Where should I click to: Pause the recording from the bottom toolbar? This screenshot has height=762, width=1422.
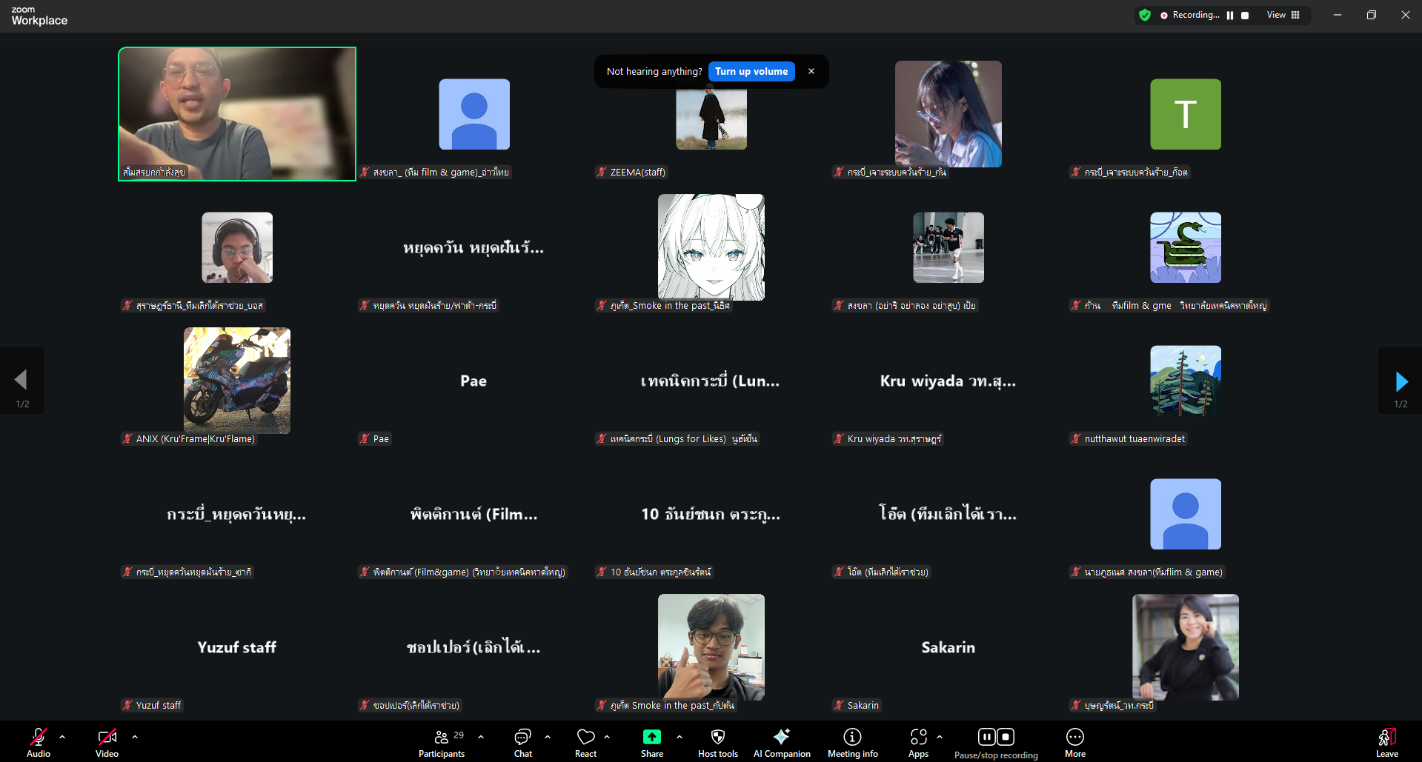(x=986, y=737)
